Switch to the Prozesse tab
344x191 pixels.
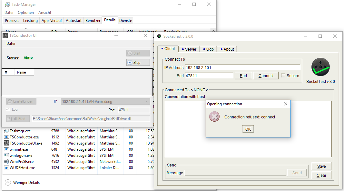click(x=12, y=20)
